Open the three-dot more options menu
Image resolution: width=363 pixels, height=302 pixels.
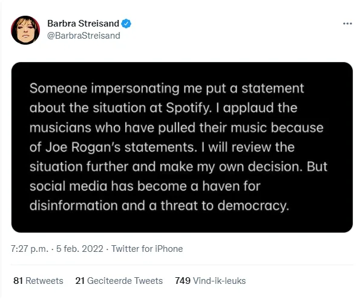347,24
